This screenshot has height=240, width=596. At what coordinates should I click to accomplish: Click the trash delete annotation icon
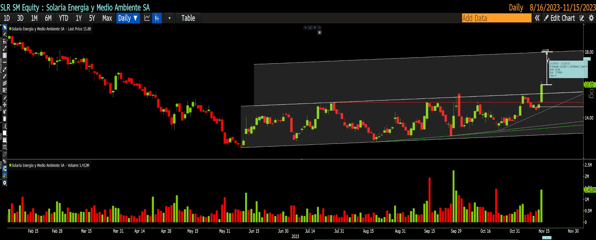tap(5, 119)
